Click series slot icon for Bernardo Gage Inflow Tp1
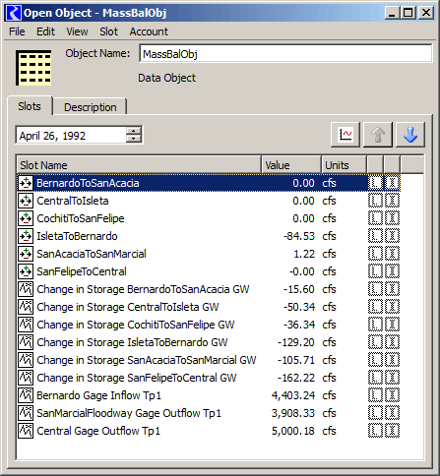The width and height of the screenshot is (440, 476). [26, 395]
